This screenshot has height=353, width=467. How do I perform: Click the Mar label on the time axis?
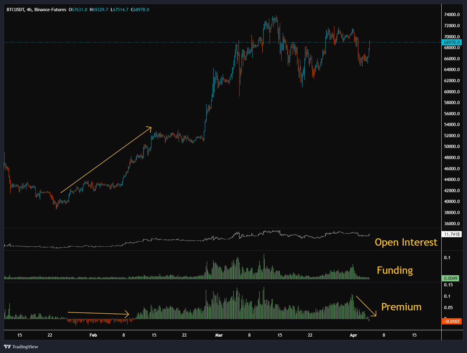point(219,335)
